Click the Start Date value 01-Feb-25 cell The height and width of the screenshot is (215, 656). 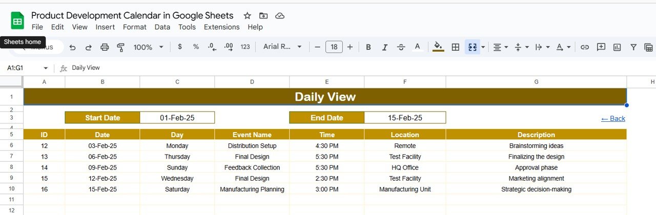click(x=177, y=118)
